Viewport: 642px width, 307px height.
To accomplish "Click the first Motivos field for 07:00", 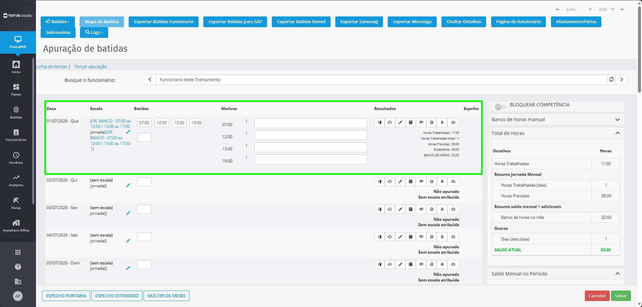I will pyautogui.click(x=311, y=123).
